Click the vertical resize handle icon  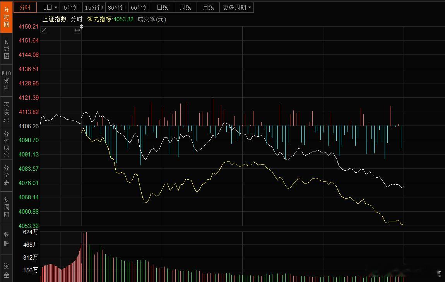click(81, 26)
